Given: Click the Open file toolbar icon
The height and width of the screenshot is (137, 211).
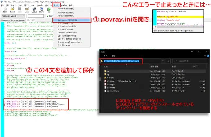Looking at the screenshot, I should click(12, 9).
